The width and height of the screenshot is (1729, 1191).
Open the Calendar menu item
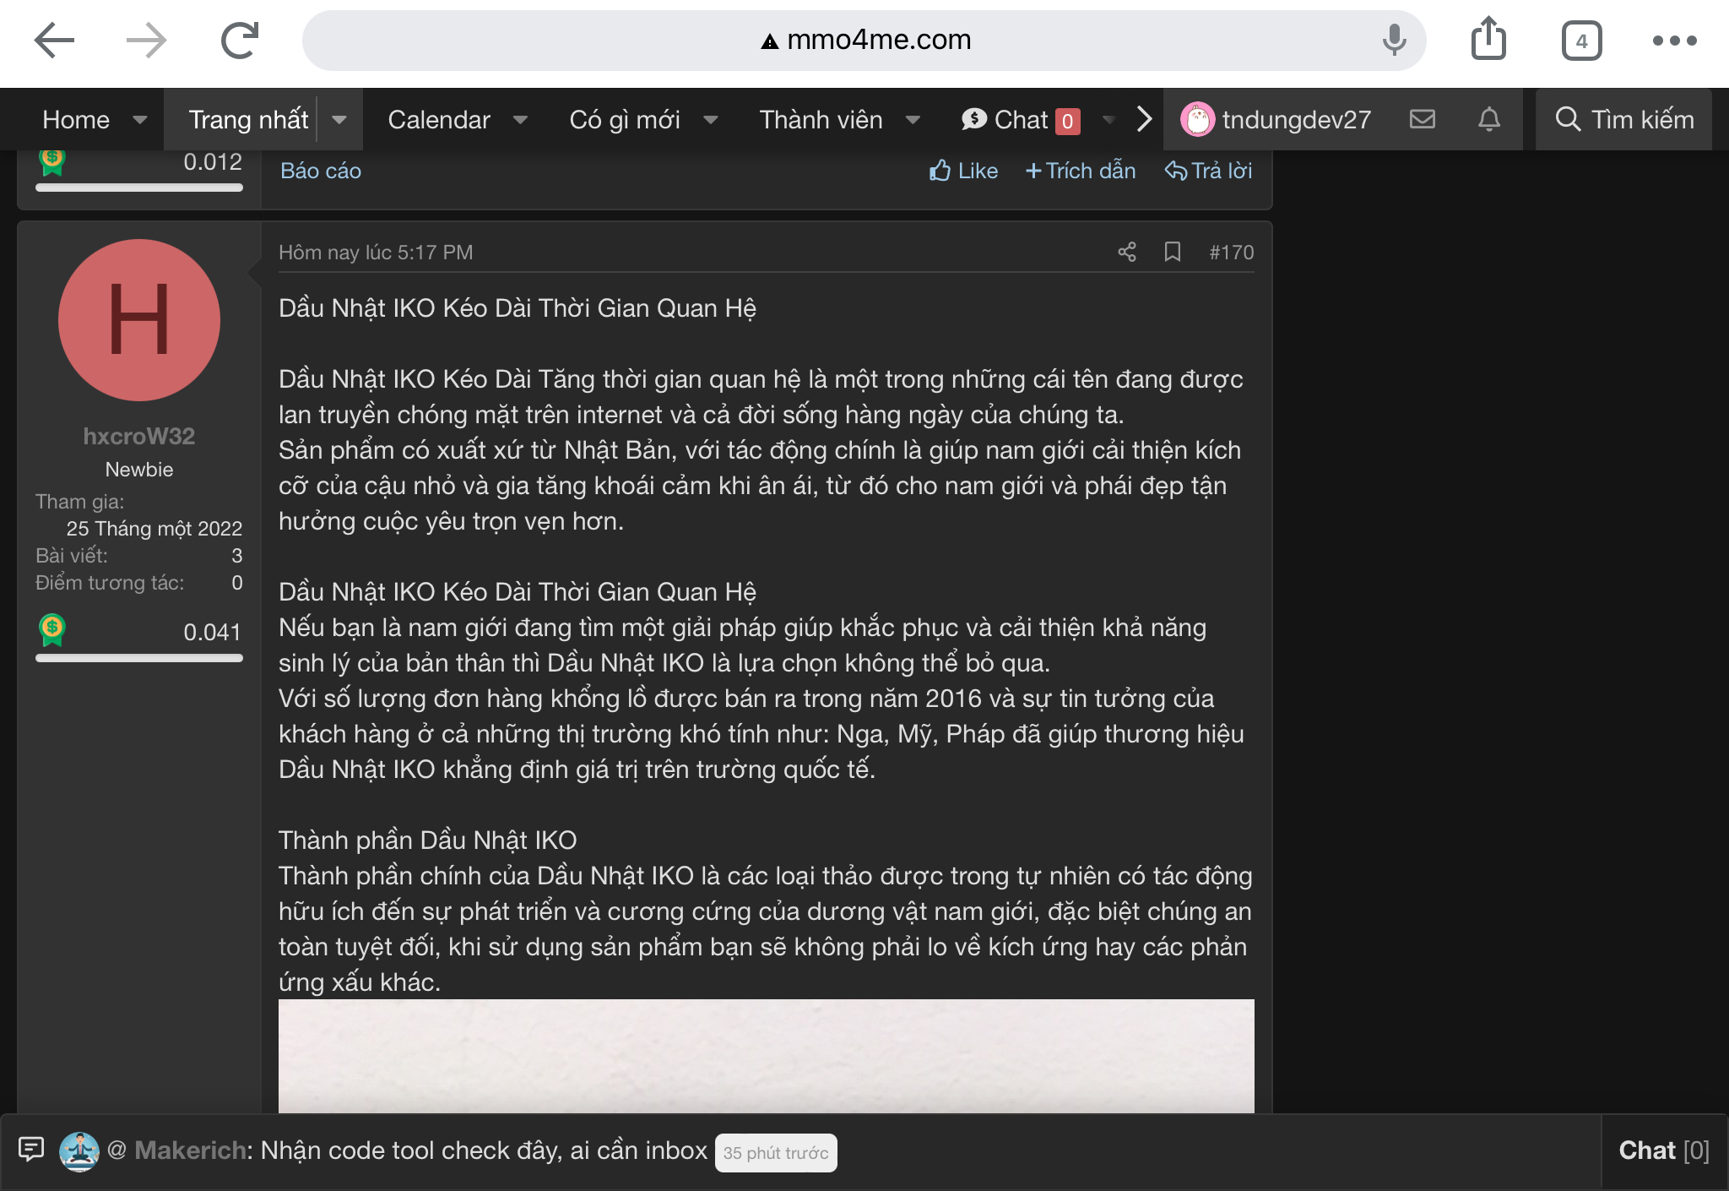439,120
